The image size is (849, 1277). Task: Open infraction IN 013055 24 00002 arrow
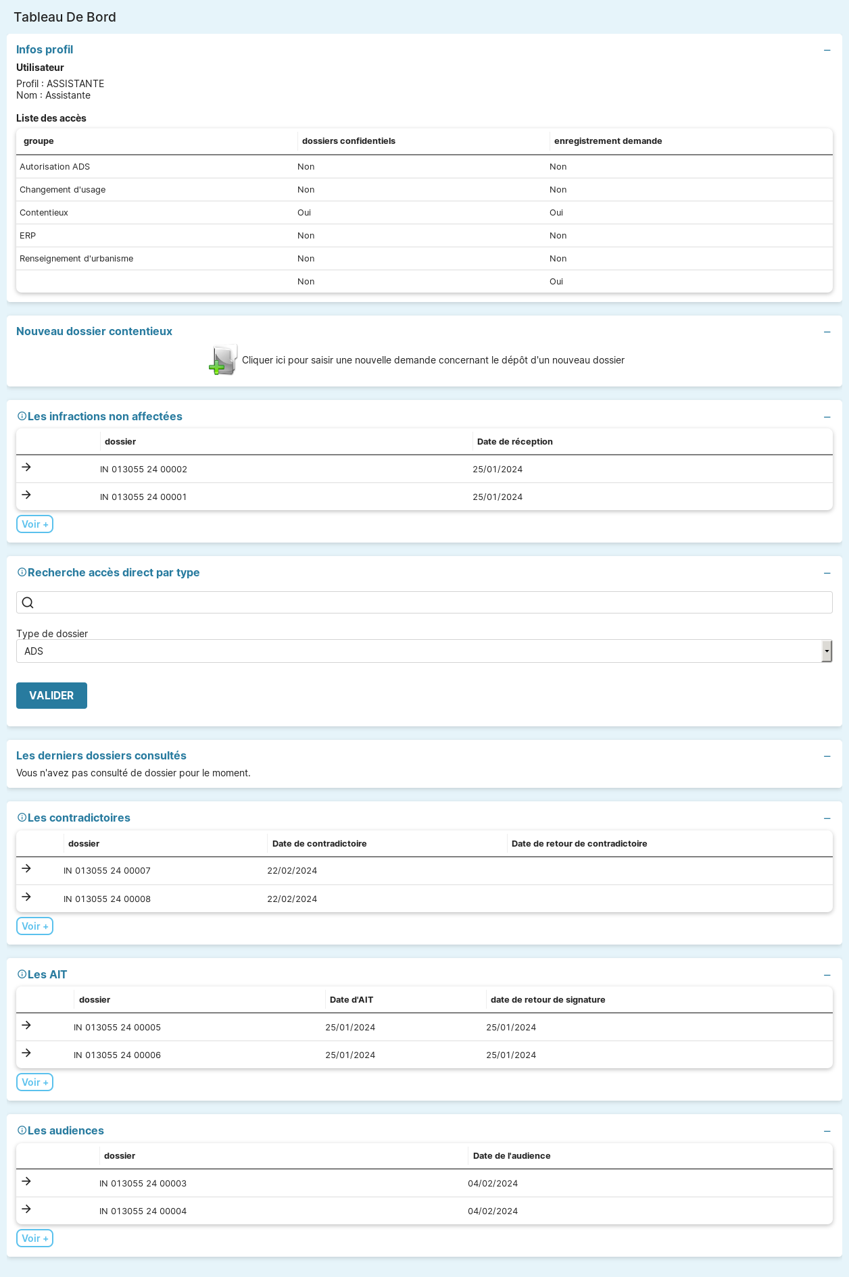(x=26, y=468)
